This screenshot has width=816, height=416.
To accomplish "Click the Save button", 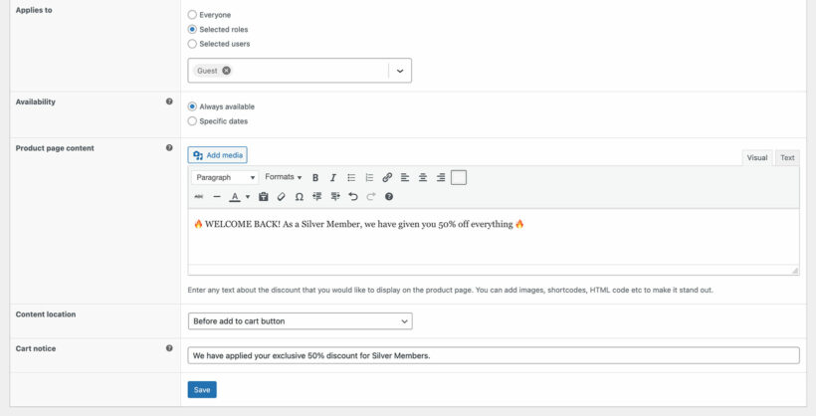I will pos(202,389).
